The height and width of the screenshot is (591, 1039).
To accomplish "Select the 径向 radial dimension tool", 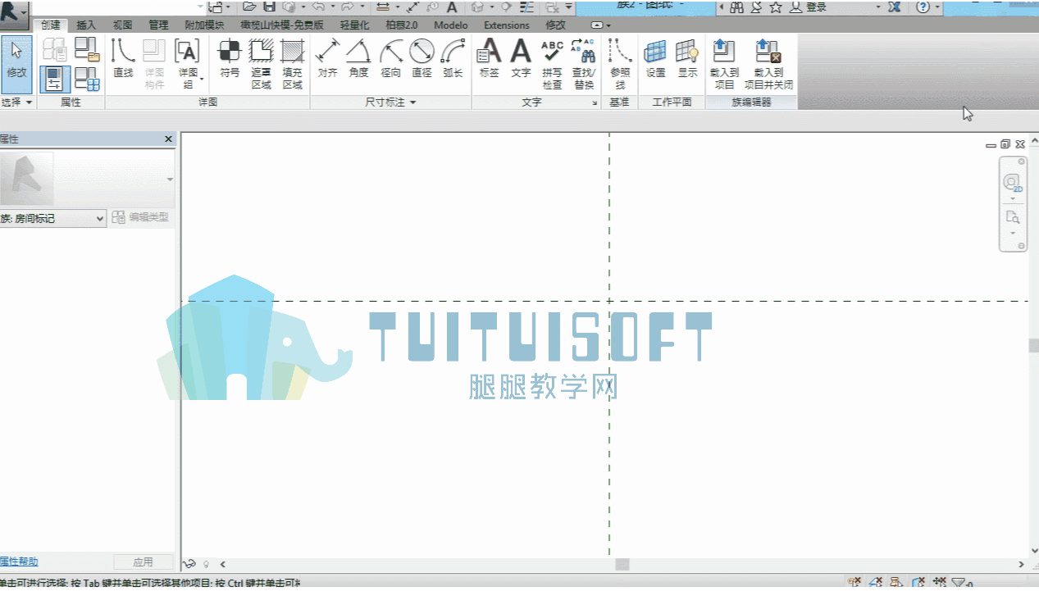I will pyautogui.click(x=390, y=59).
